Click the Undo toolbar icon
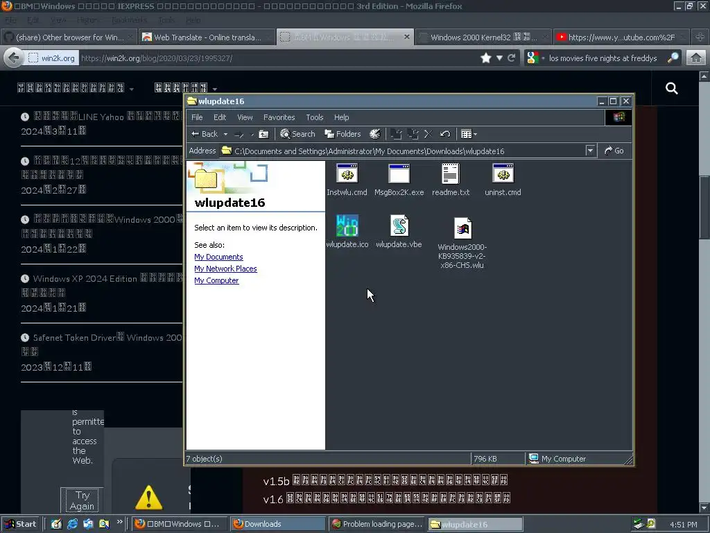710x533 pixels. point(445,134)
